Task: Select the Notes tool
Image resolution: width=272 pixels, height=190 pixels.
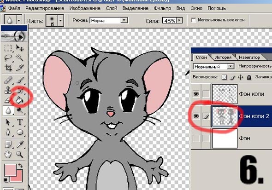Action: pyautogui.click(x=8, y=144)
